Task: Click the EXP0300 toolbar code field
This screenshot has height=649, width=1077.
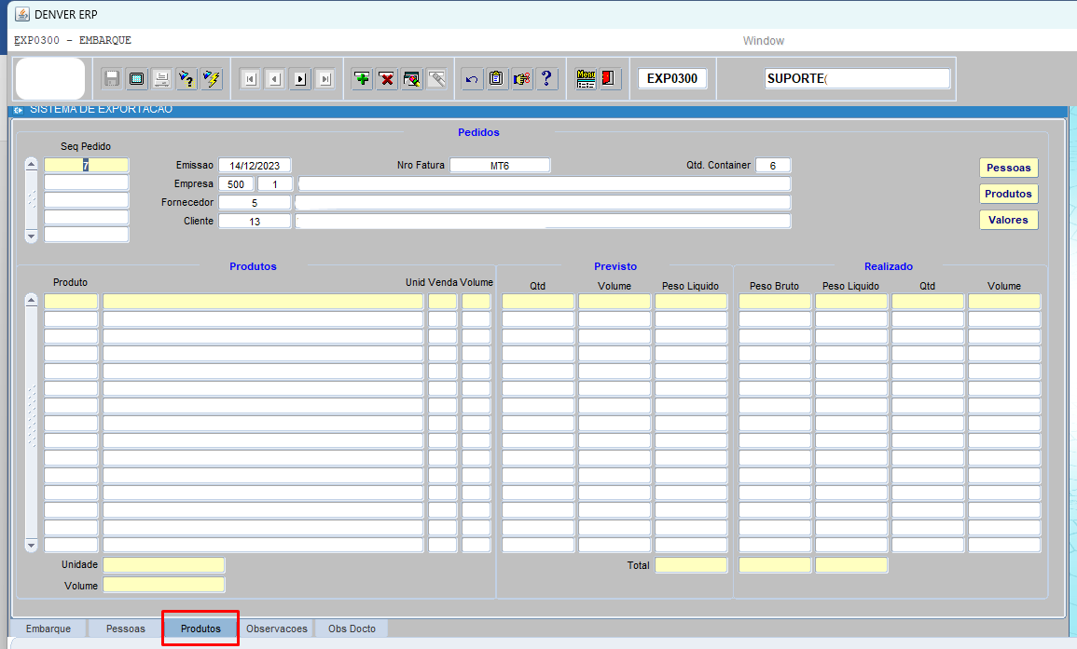Action: click(672, 78)
